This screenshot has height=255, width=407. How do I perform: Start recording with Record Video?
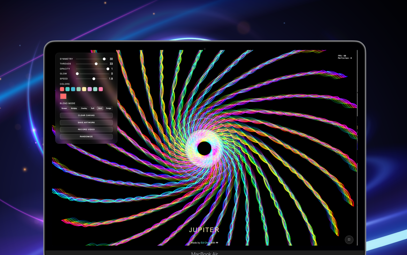(x=86, y=129)
